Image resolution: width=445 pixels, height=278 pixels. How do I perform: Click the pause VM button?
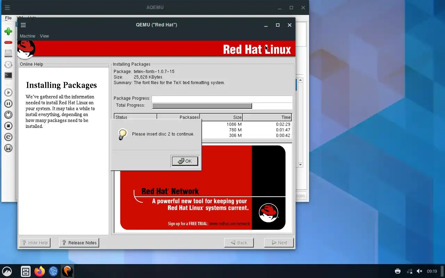(x=8, y=104)
